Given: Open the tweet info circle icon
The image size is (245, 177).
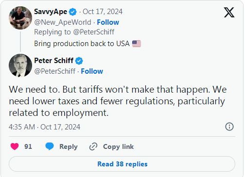Looking at the screenshot, I should click(229, 127).
